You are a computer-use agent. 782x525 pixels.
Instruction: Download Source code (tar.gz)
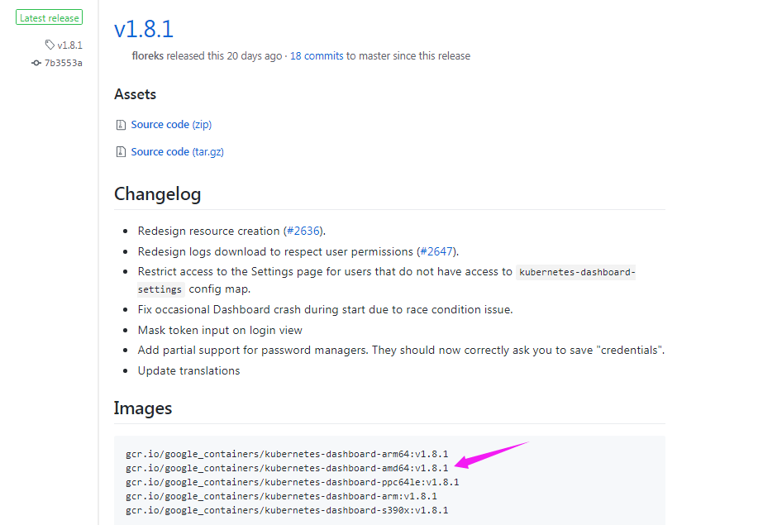click(x=178, y=151)
